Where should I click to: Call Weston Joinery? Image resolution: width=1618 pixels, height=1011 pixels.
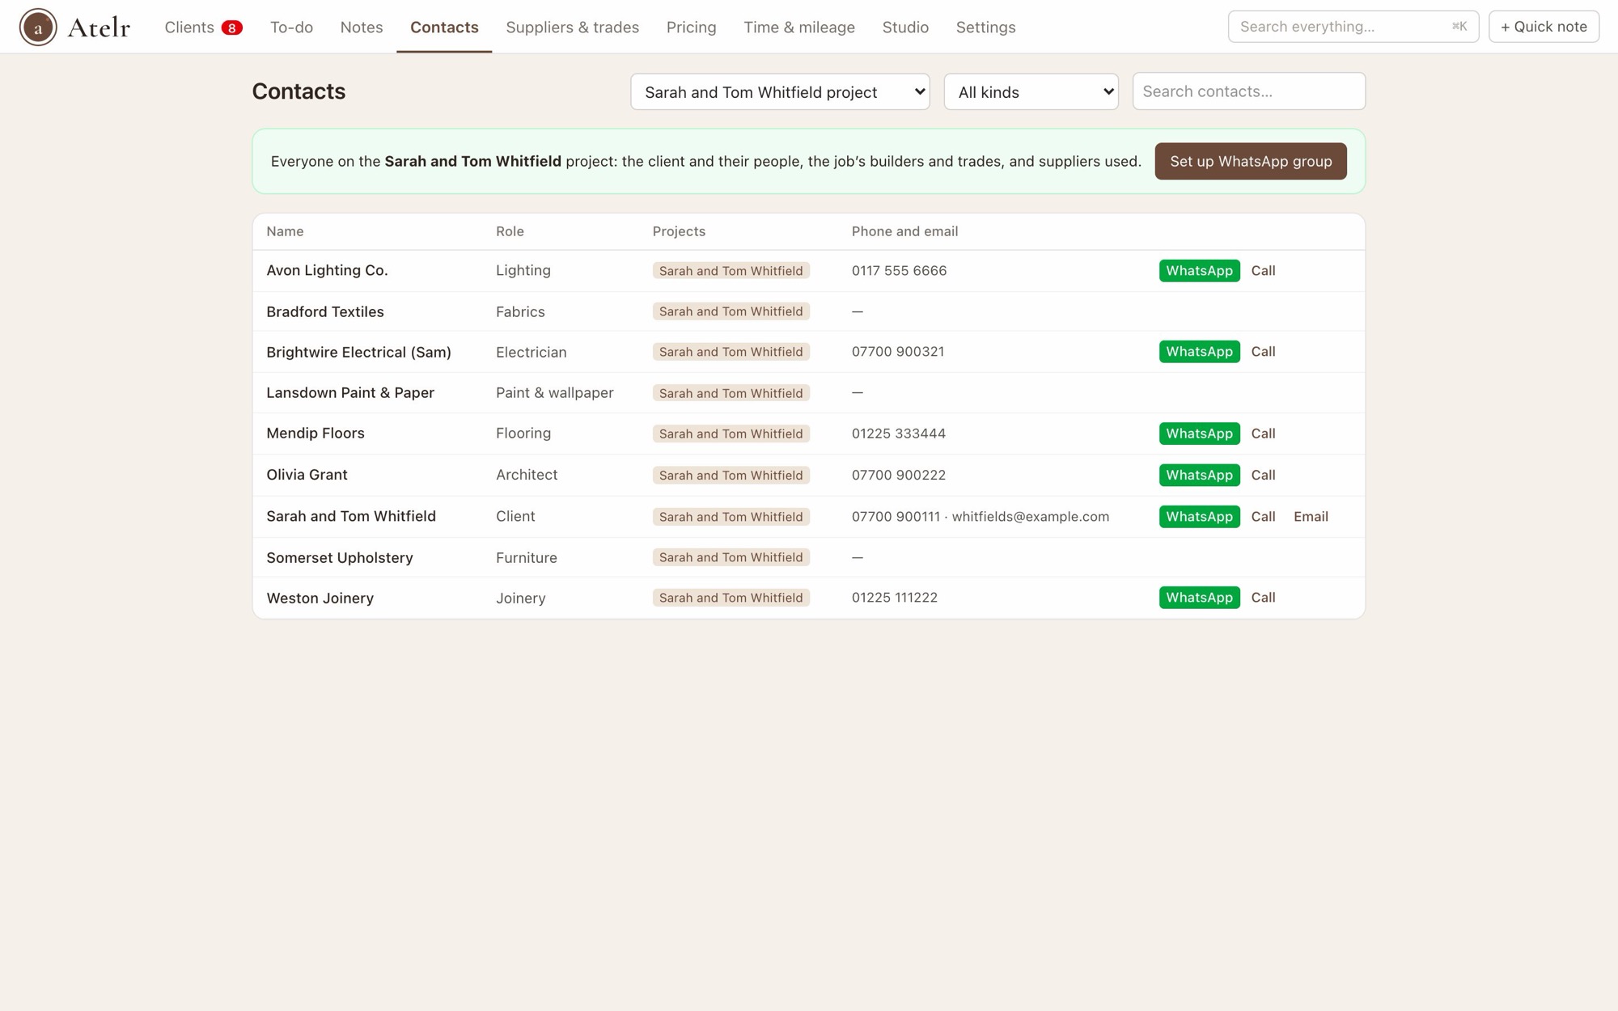coord(1263,598)
